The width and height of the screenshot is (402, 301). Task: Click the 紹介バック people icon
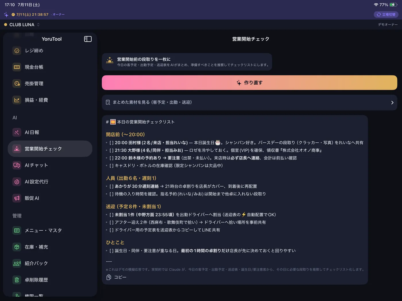[17, 263]
